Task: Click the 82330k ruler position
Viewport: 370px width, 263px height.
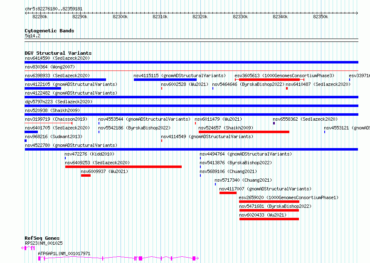Action: 240,17
